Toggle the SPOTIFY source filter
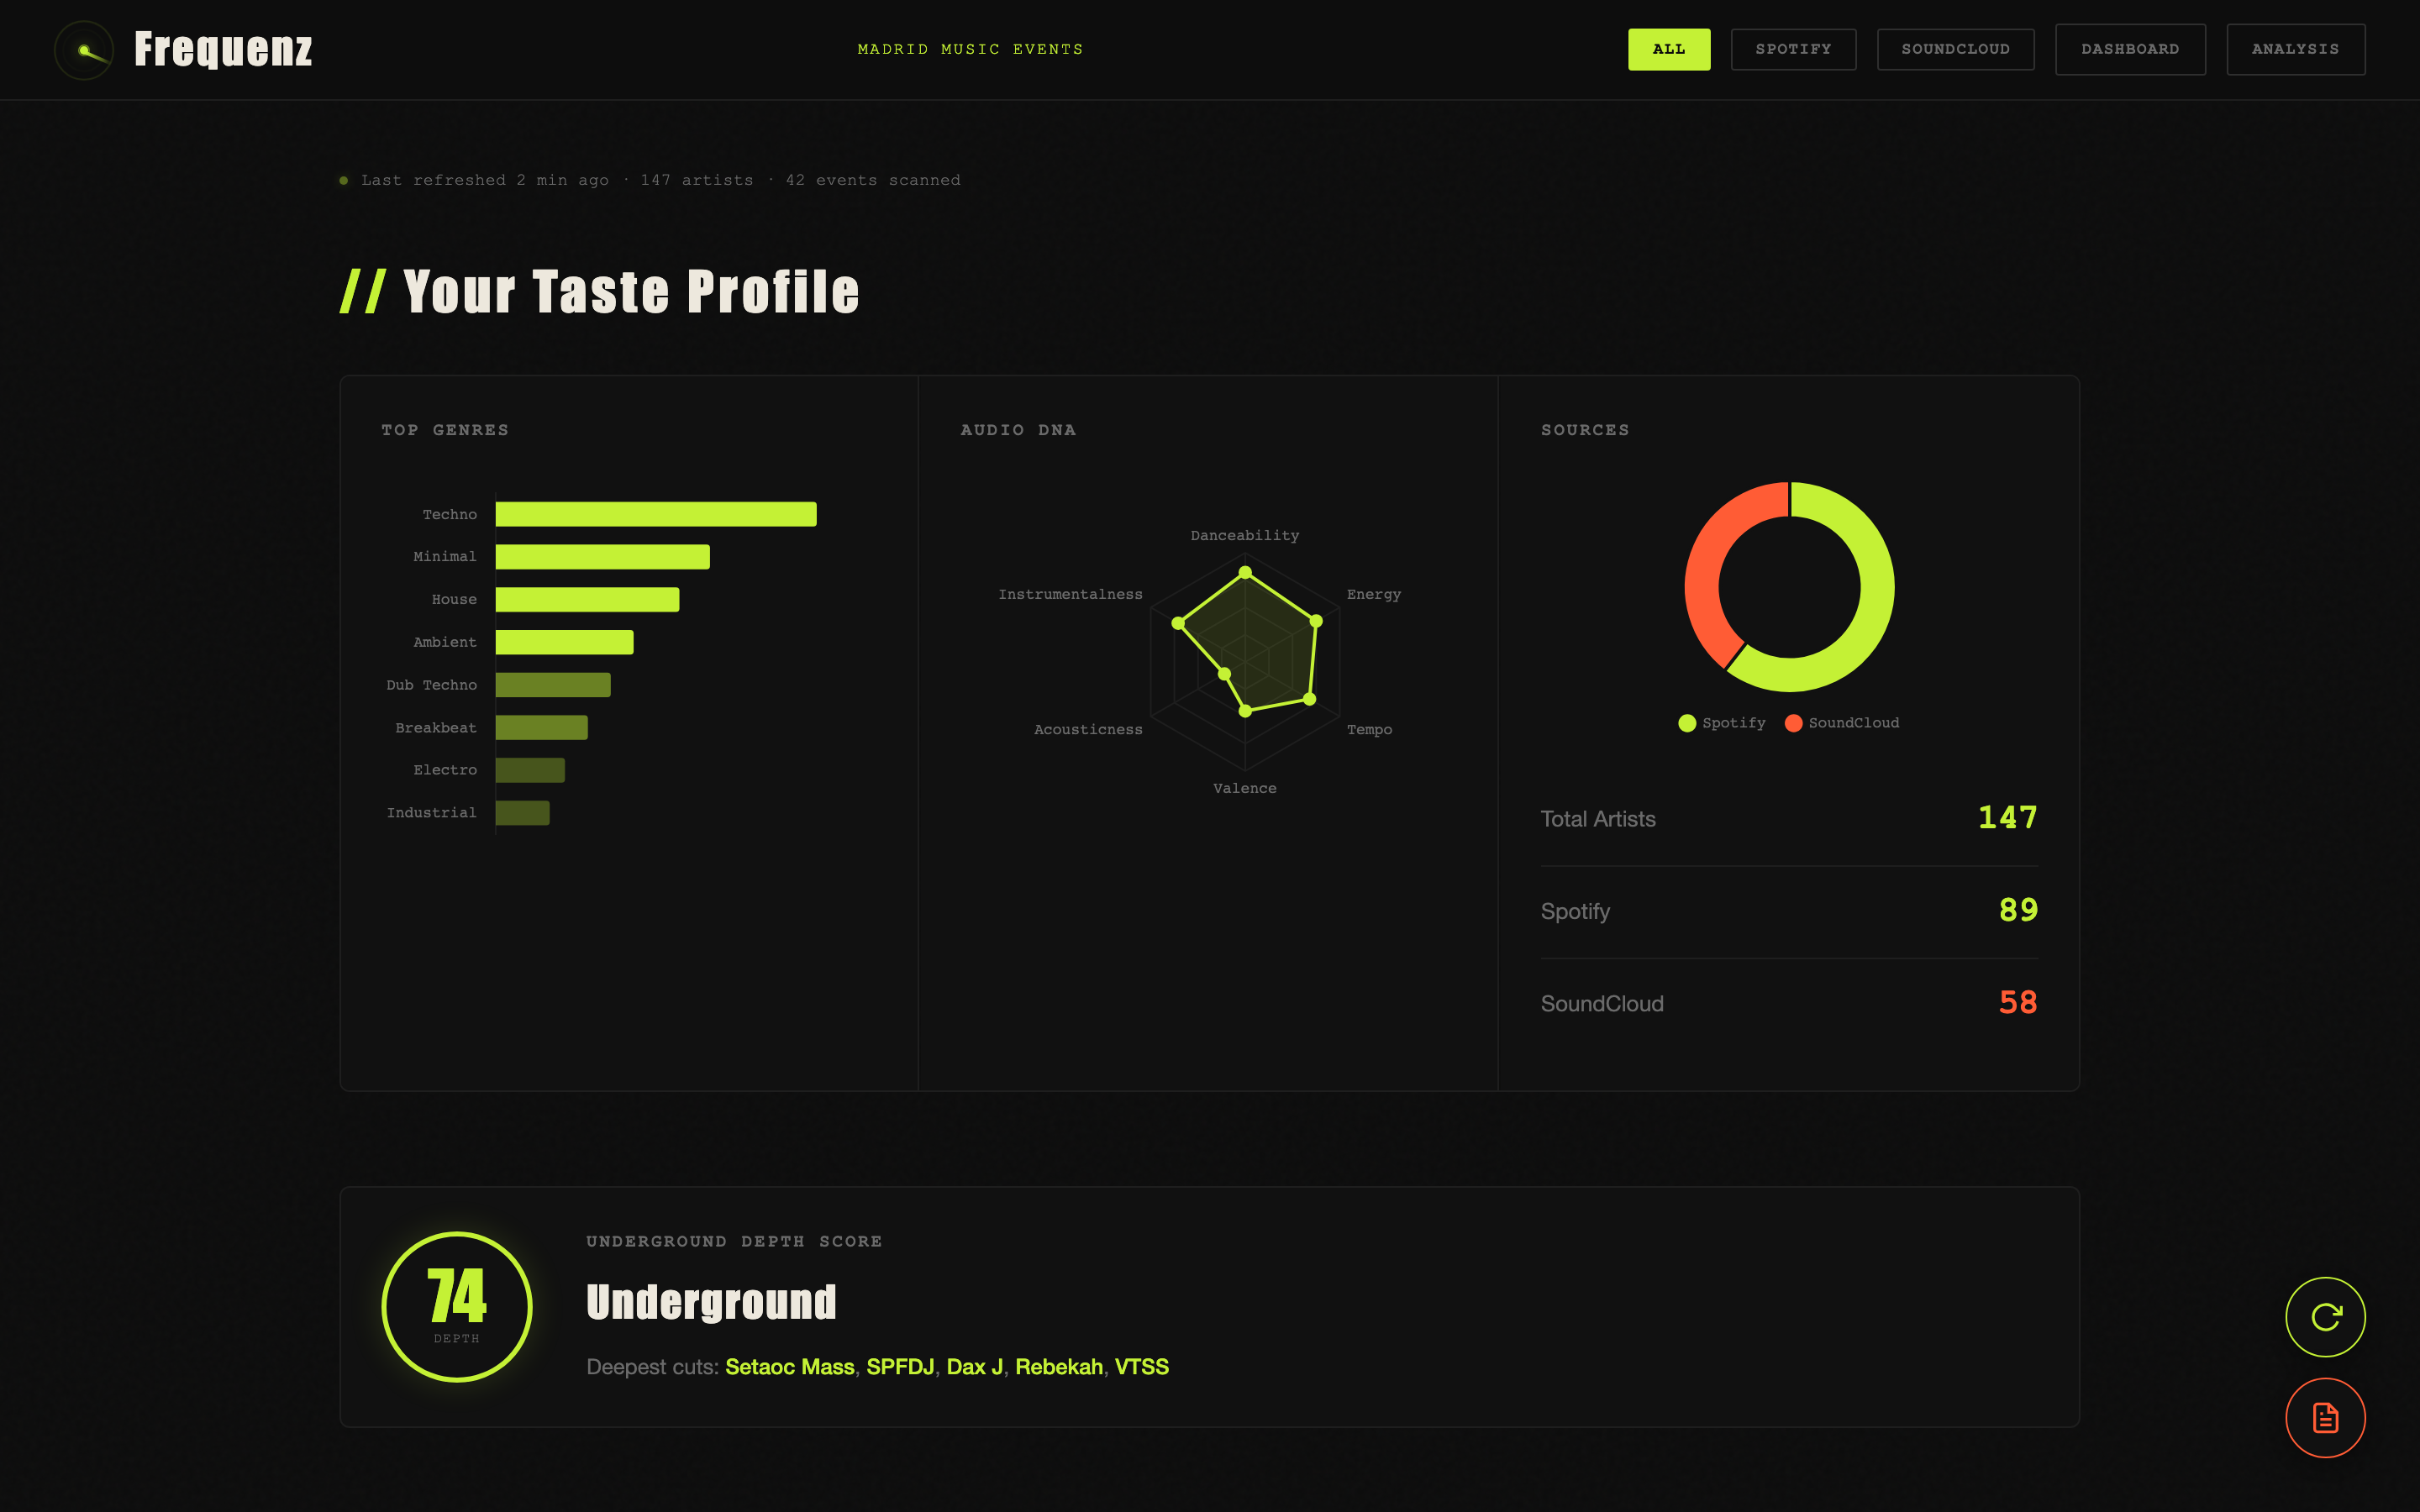Viewport: 2420px width, 1512px height. click(1793, 48)
